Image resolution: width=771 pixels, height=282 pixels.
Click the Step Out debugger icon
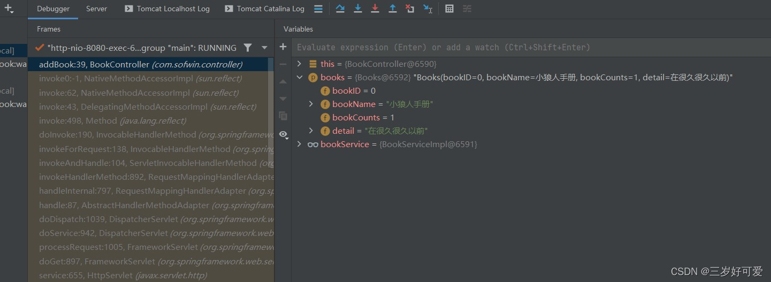coord(392,9)
